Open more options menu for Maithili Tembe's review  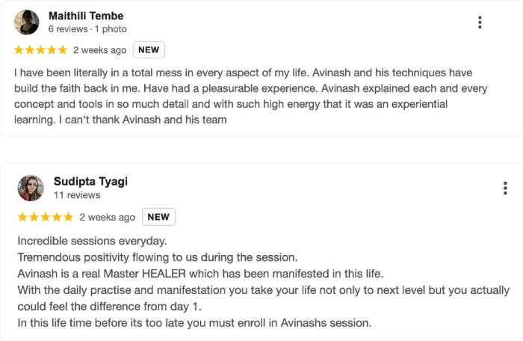480,22
